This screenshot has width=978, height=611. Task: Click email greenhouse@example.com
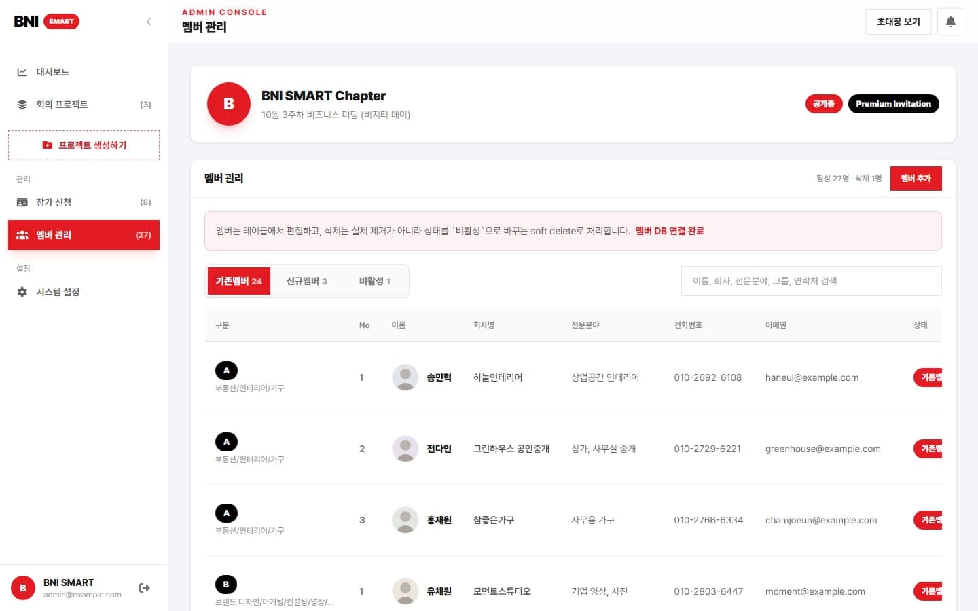click(822, 449)
